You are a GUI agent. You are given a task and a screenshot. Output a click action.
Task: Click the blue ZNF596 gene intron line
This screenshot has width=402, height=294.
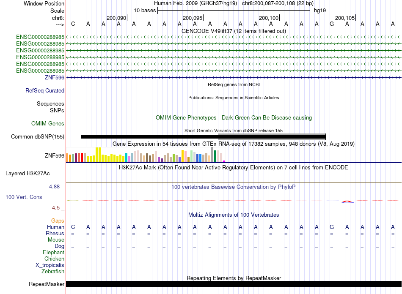234,78
